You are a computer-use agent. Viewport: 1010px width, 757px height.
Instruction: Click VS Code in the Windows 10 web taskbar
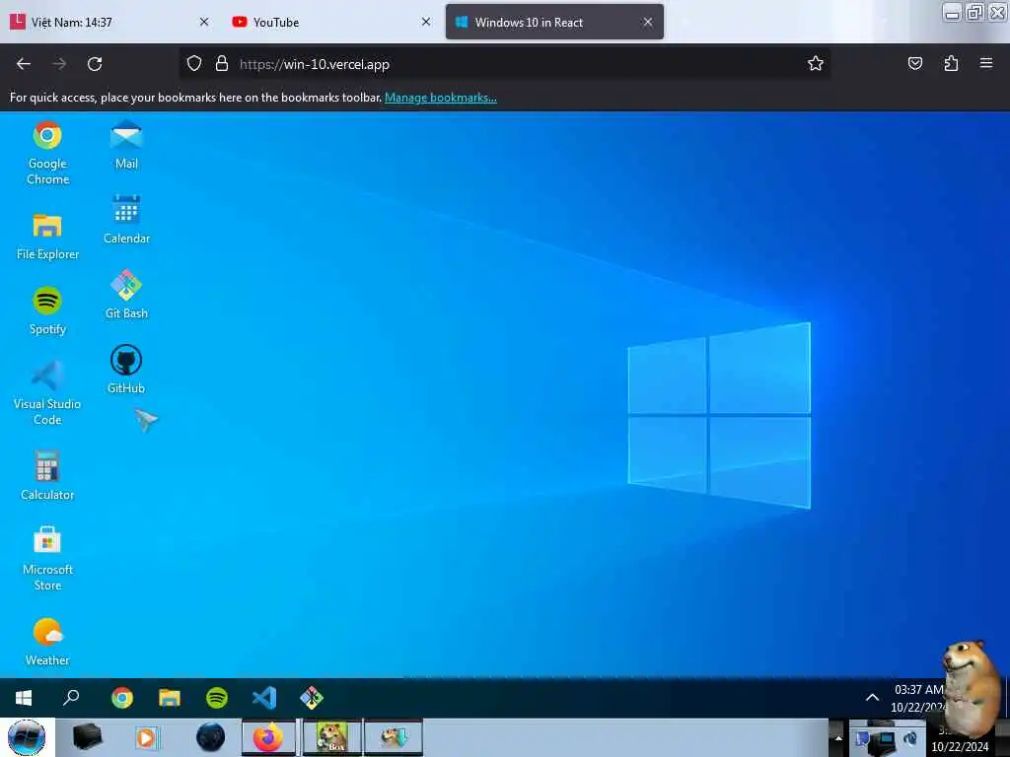[264, 698]
